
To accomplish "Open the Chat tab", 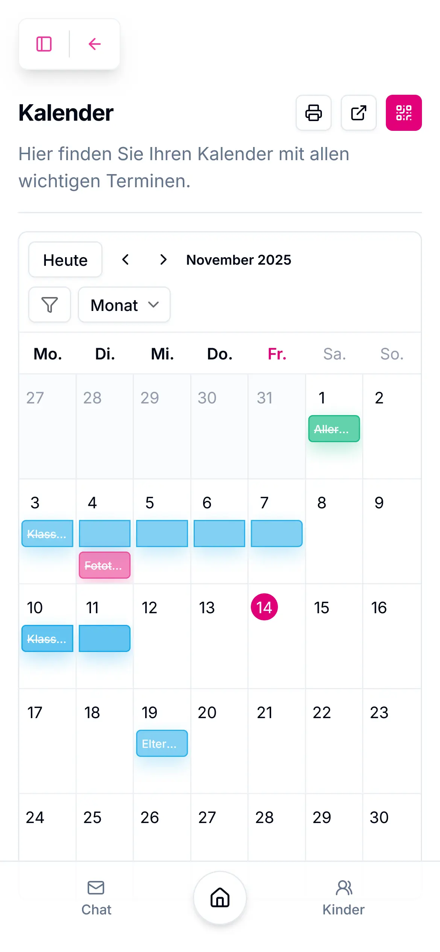I will tap(96, 897).
